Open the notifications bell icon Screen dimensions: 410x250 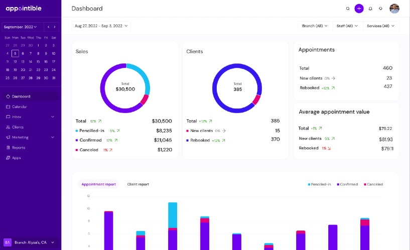[x=370, y=8]
